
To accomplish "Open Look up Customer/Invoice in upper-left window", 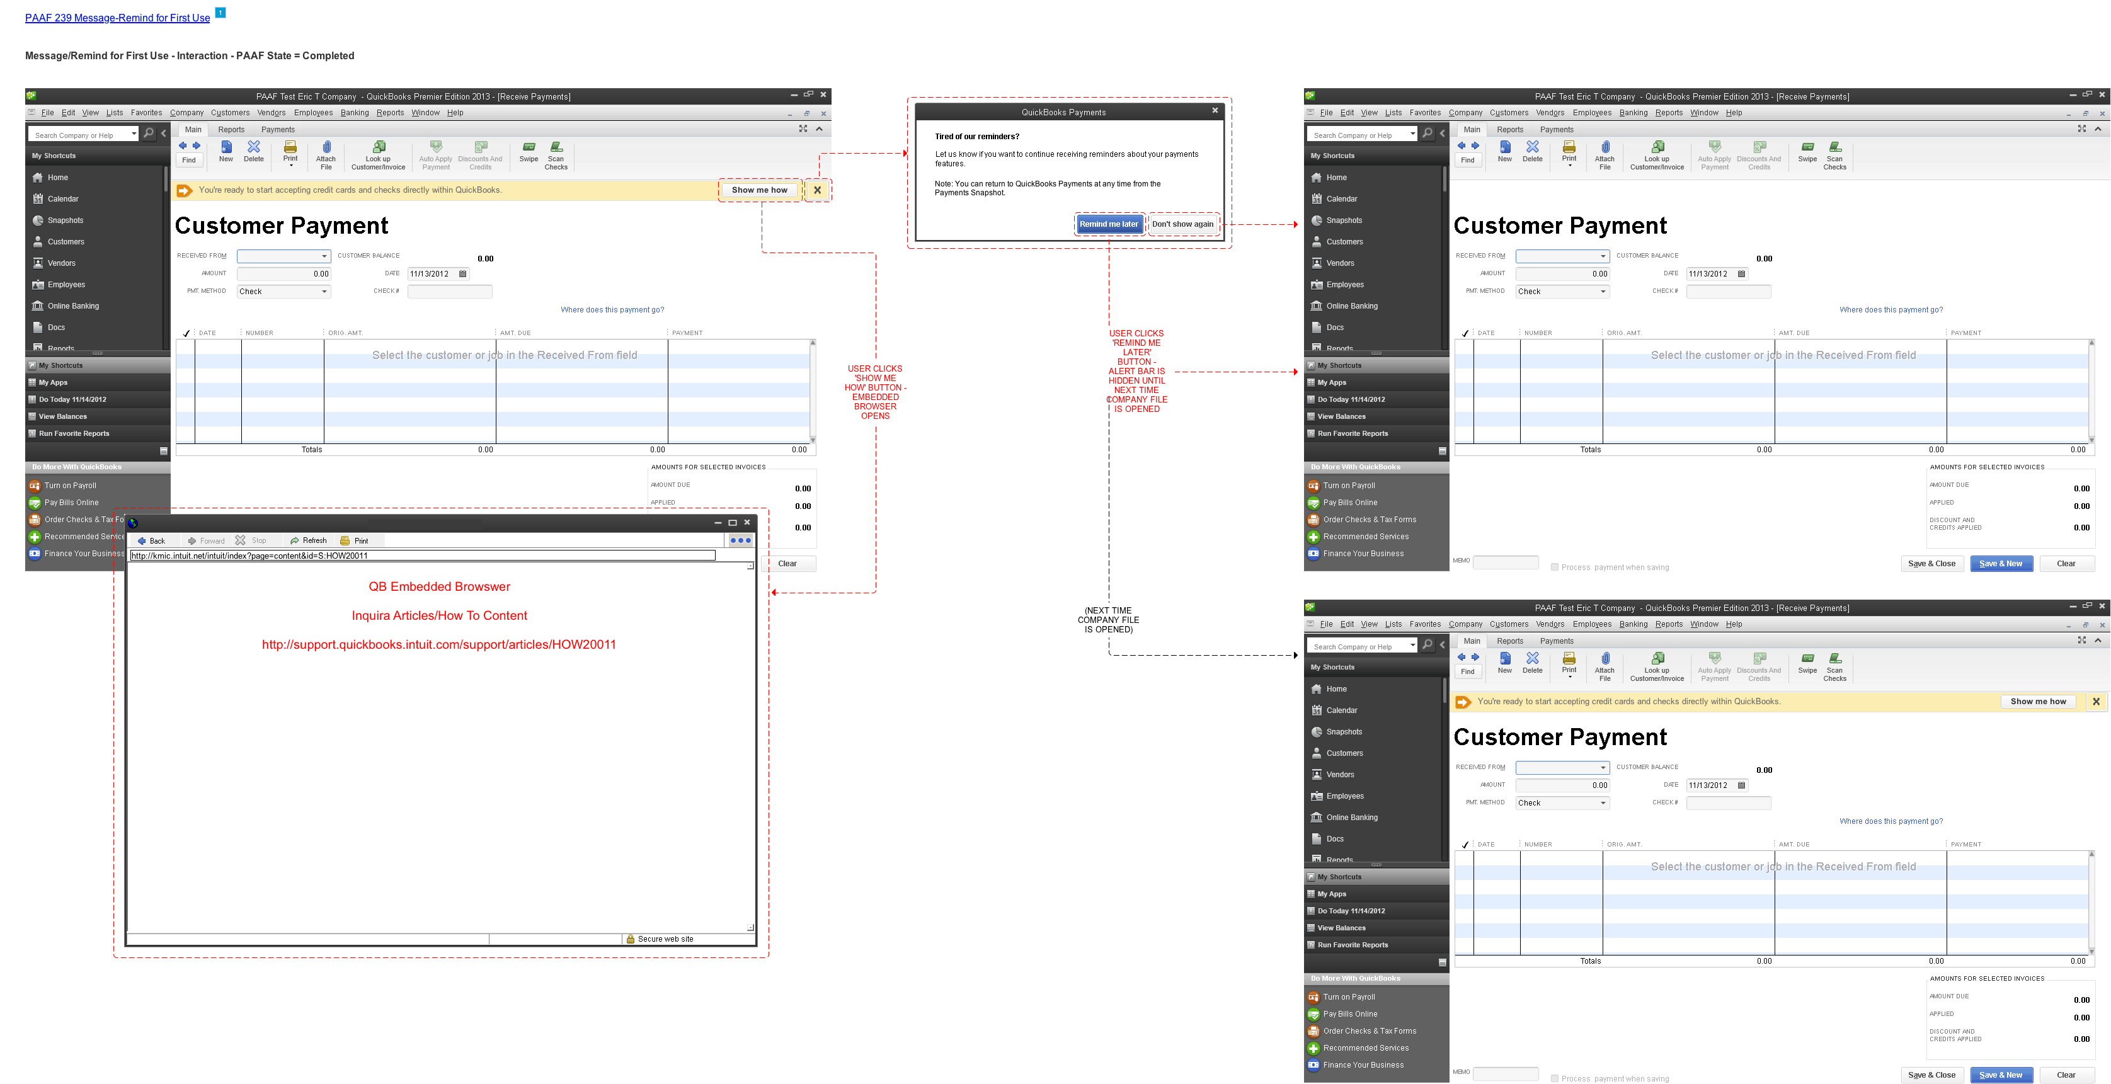I will click(x=379, y=155).
